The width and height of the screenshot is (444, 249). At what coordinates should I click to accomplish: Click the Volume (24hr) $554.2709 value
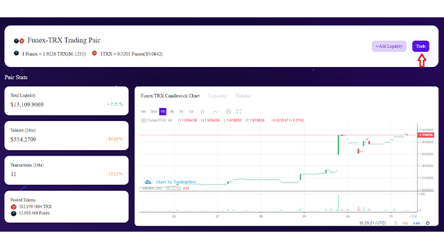point(23,140)
